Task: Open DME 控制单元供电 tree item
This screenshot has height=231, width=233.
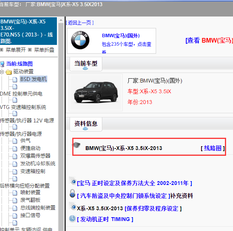Action: [x=21, y=94]
